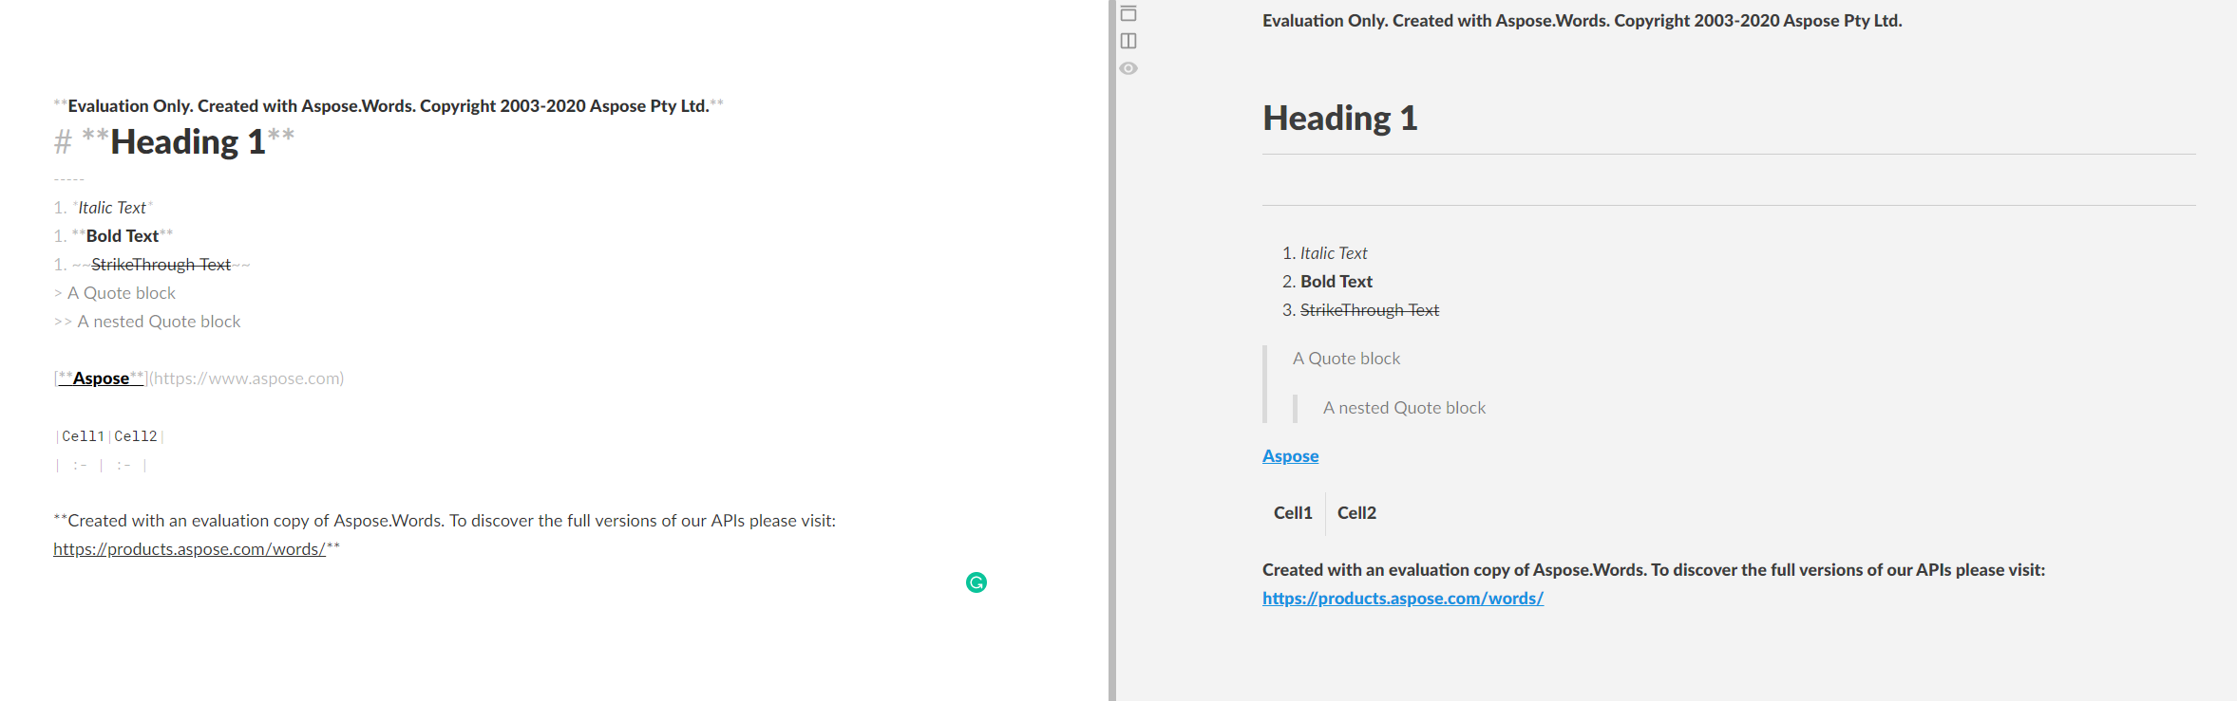The image size is (2237, 701).
Task: Place cursor on Bold Text in the editor
Action: pyautogui.click(x=123, y=236)
